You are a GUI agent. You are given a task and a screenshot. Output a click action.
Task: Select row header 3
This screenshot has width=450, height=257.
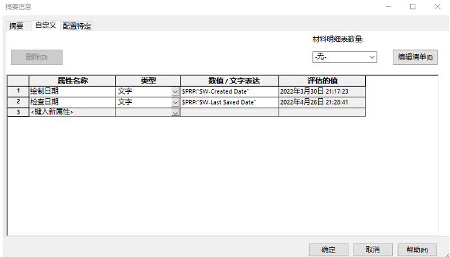pos(18,112)
